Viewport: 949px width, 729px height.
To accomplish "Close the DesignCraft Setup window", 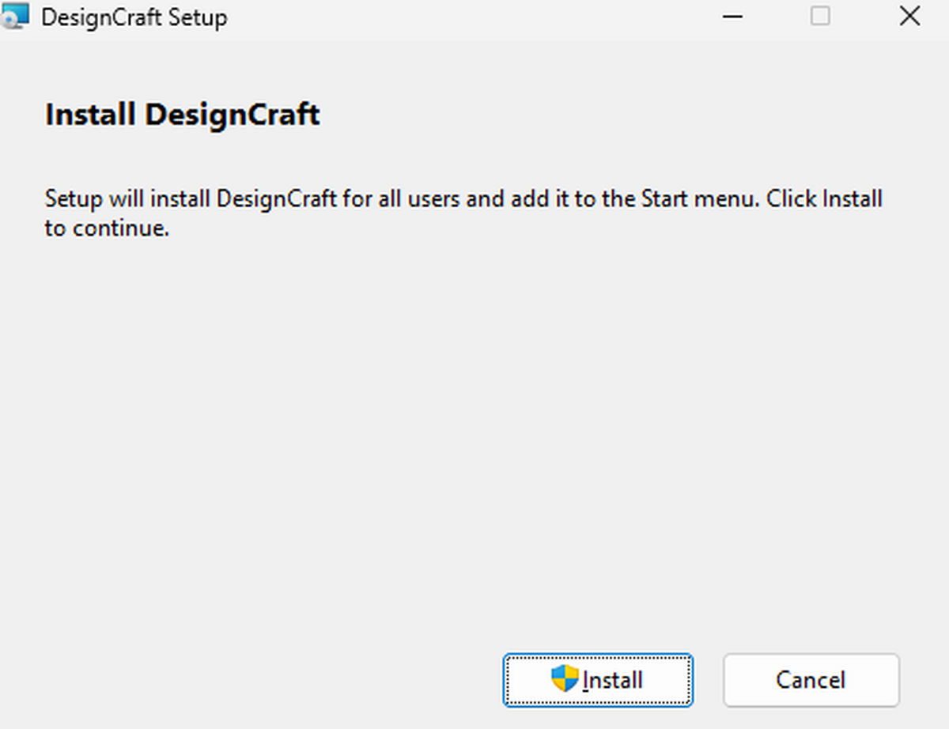I will pos(910,17).
